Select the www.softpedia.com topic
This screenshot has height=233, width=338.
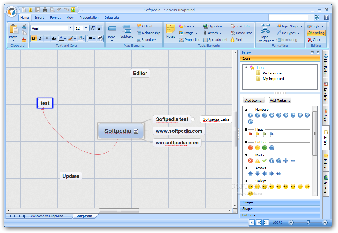point(179,131)
